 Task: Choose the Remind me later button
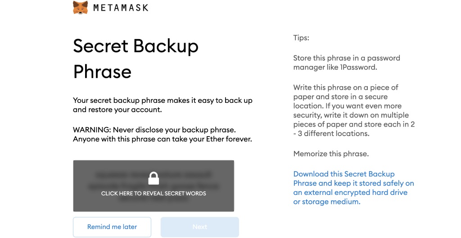point(112,227)
